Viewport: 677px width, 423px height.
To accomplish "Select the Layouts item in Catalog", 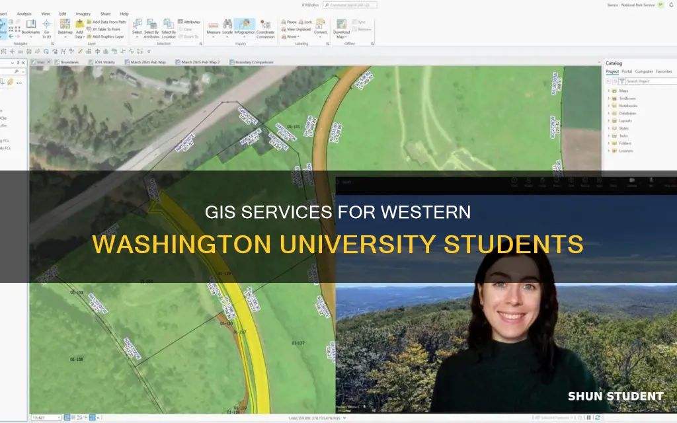I will [x=625, y=121].
